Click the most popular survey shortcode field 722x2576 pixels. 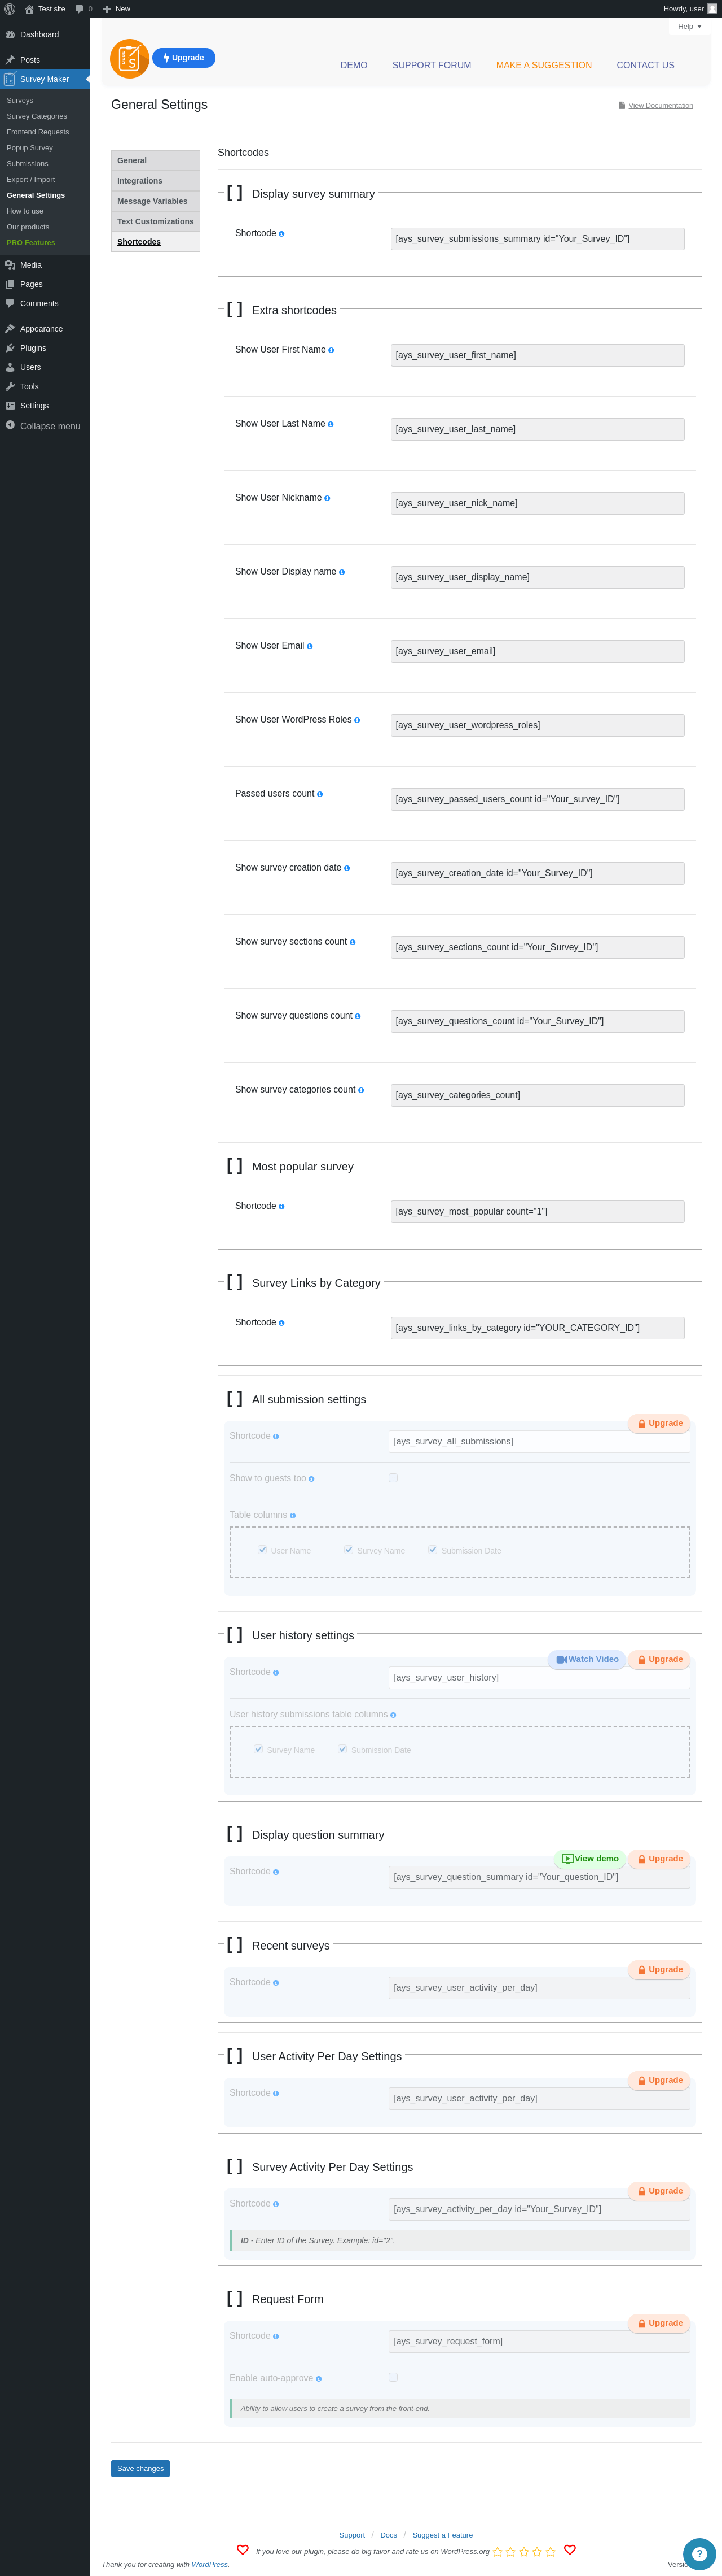tap(537, 1211)
